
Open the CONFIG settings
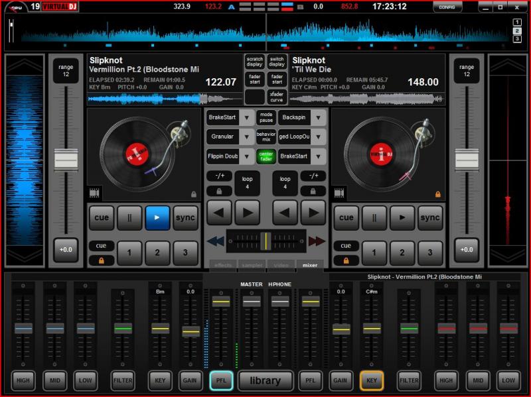447,7
